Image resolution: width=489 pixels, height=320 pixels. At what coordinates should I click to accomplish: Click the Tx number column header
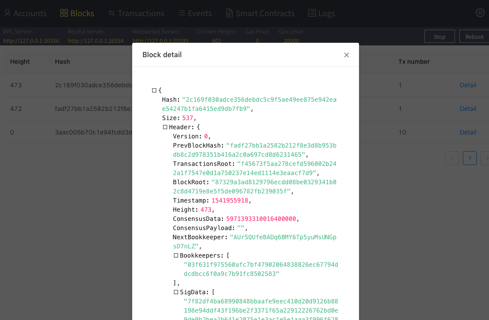pyautogui.click(x=414, y=62)
